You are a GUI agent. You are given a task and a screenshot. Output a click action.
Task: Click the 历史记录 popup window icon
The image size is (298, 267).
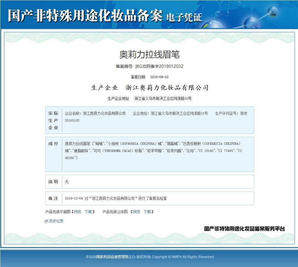point(46,221)
